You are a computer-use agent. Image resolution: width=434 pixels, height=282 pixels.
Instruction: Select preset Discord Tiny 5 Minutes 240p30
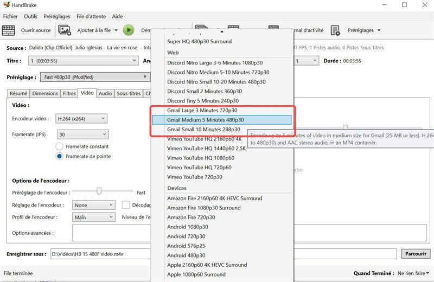[x=203, y=101]
